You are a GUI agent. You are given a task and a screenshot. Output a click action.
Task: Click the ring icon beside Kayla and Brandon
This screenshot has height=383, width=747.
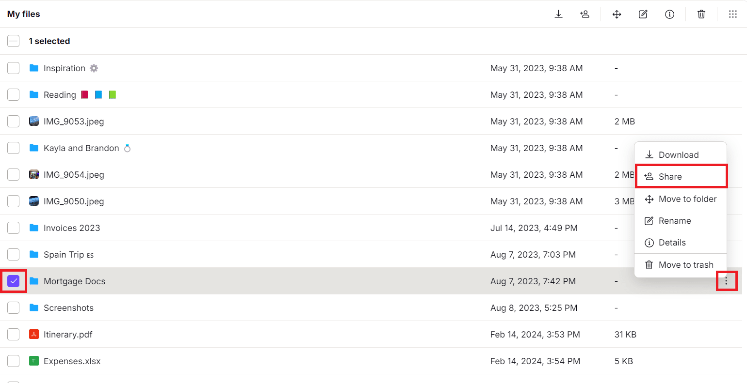[x=127, y=148]
